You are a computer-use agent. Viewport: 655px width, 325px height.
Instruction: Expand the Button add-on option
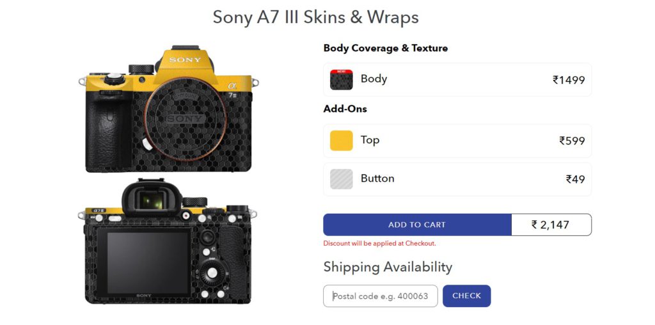click(457, 179)
